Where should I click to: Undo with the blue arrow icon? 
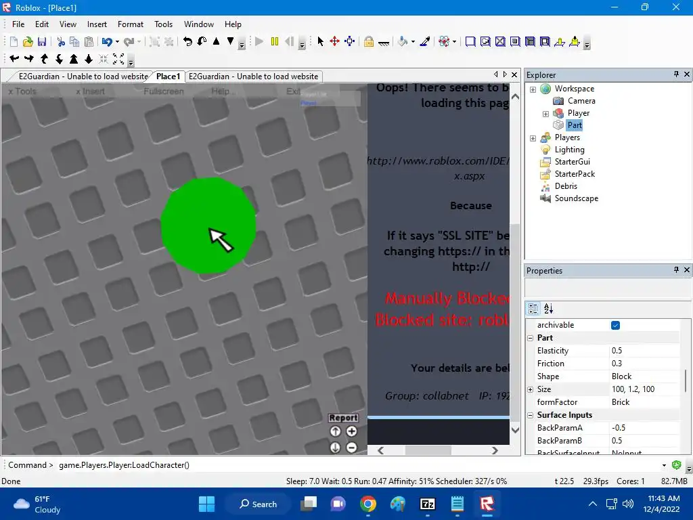pos(106,41)
